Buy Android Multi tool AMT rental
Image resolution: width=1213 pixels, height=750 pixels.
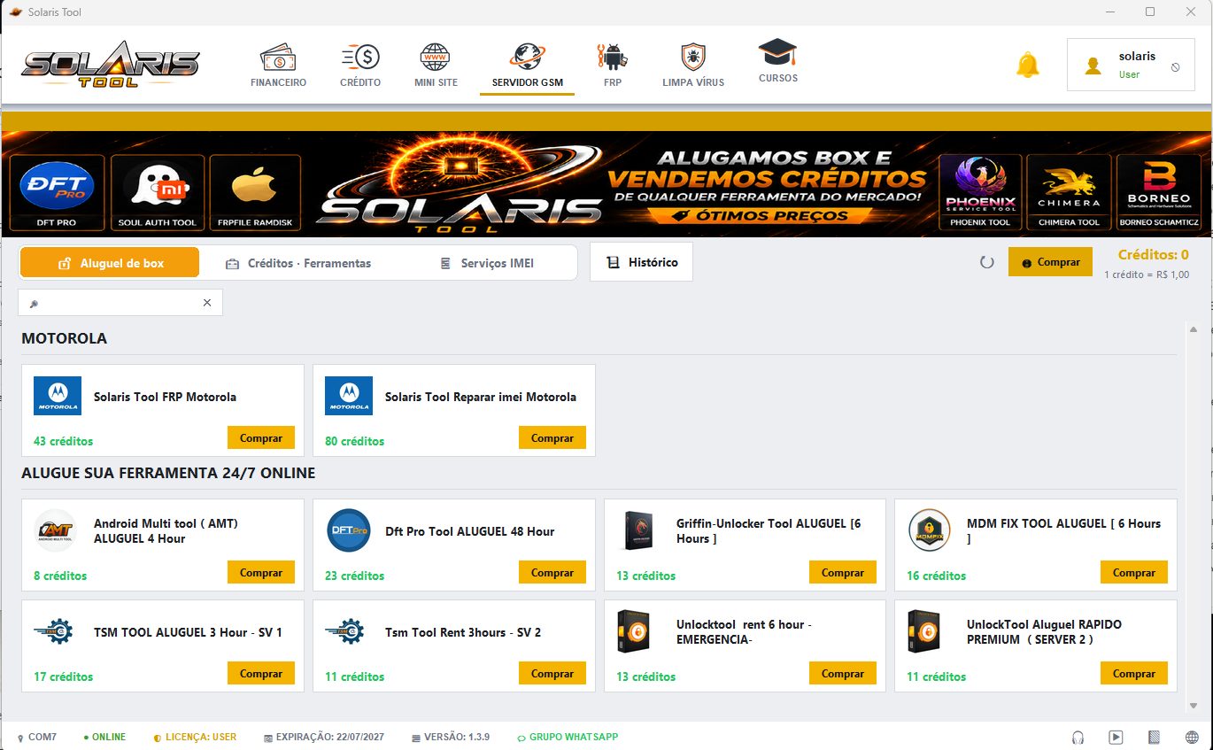(x=261, y=573)
